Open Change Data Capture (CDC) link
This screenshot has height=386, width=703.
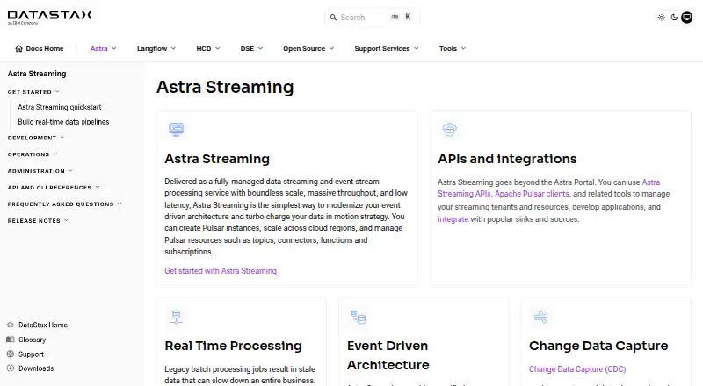pyautogui.click(x=577, y=369)
